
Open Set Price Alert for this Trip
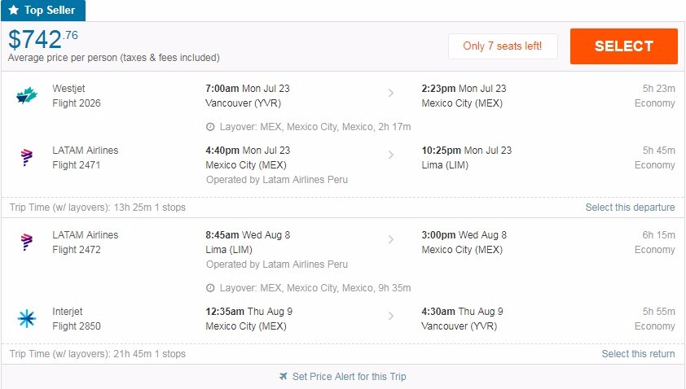349,377
